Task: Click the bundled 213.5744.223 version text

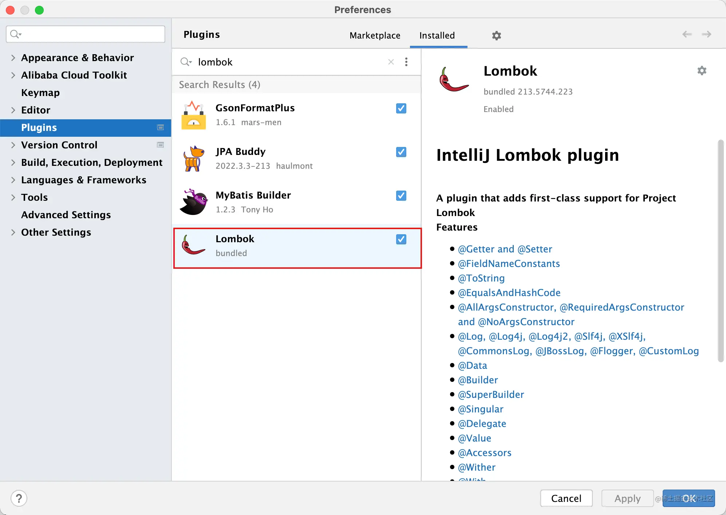Action: [528, 92]
